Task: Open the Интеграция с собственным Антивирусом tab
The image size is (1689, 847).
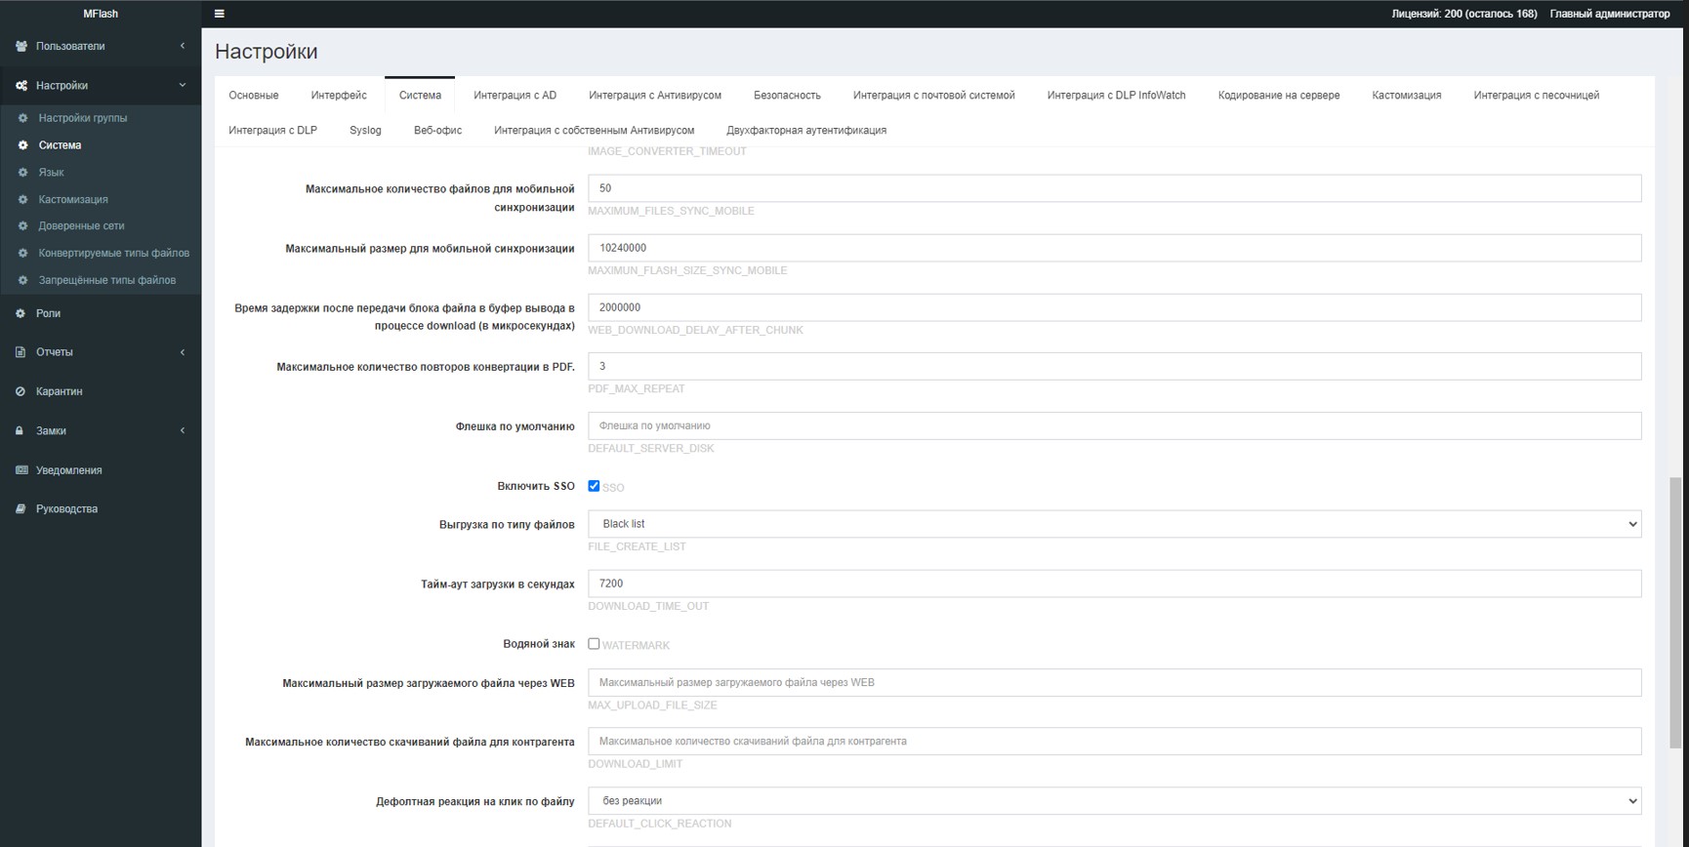Action: [594, 131]
